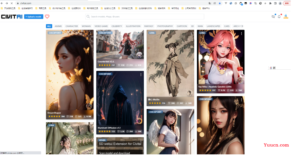Select the ILLUSTRATION category tab
Image resolution: width=292 pixels, height=159 pixels.
pos(133,26)
